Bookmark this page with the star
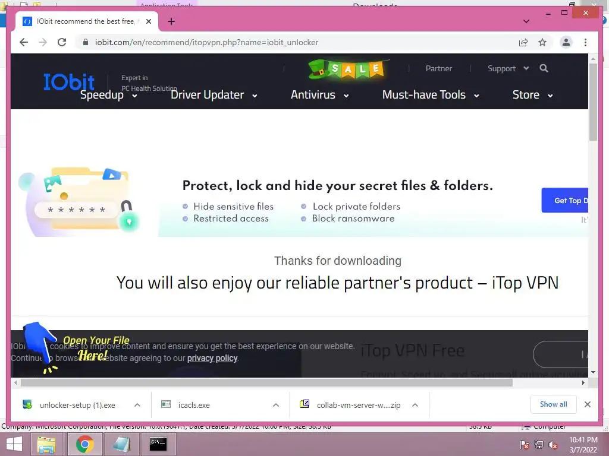 coord(542,42)
